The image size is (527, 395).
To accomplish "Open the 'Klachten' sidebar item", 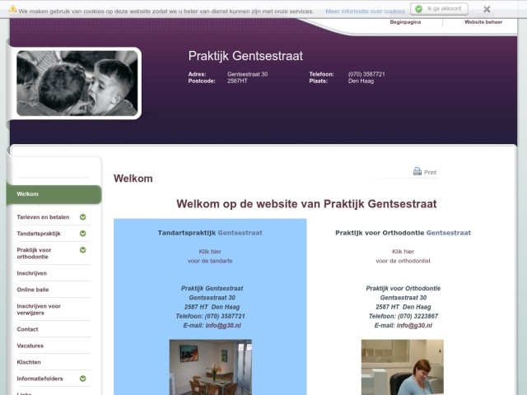I will (29, 362).
